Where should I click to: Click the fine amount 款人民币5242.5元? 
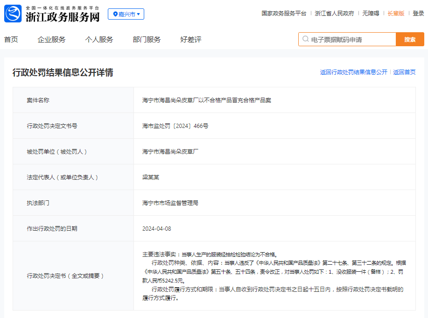tap(164, 281)
